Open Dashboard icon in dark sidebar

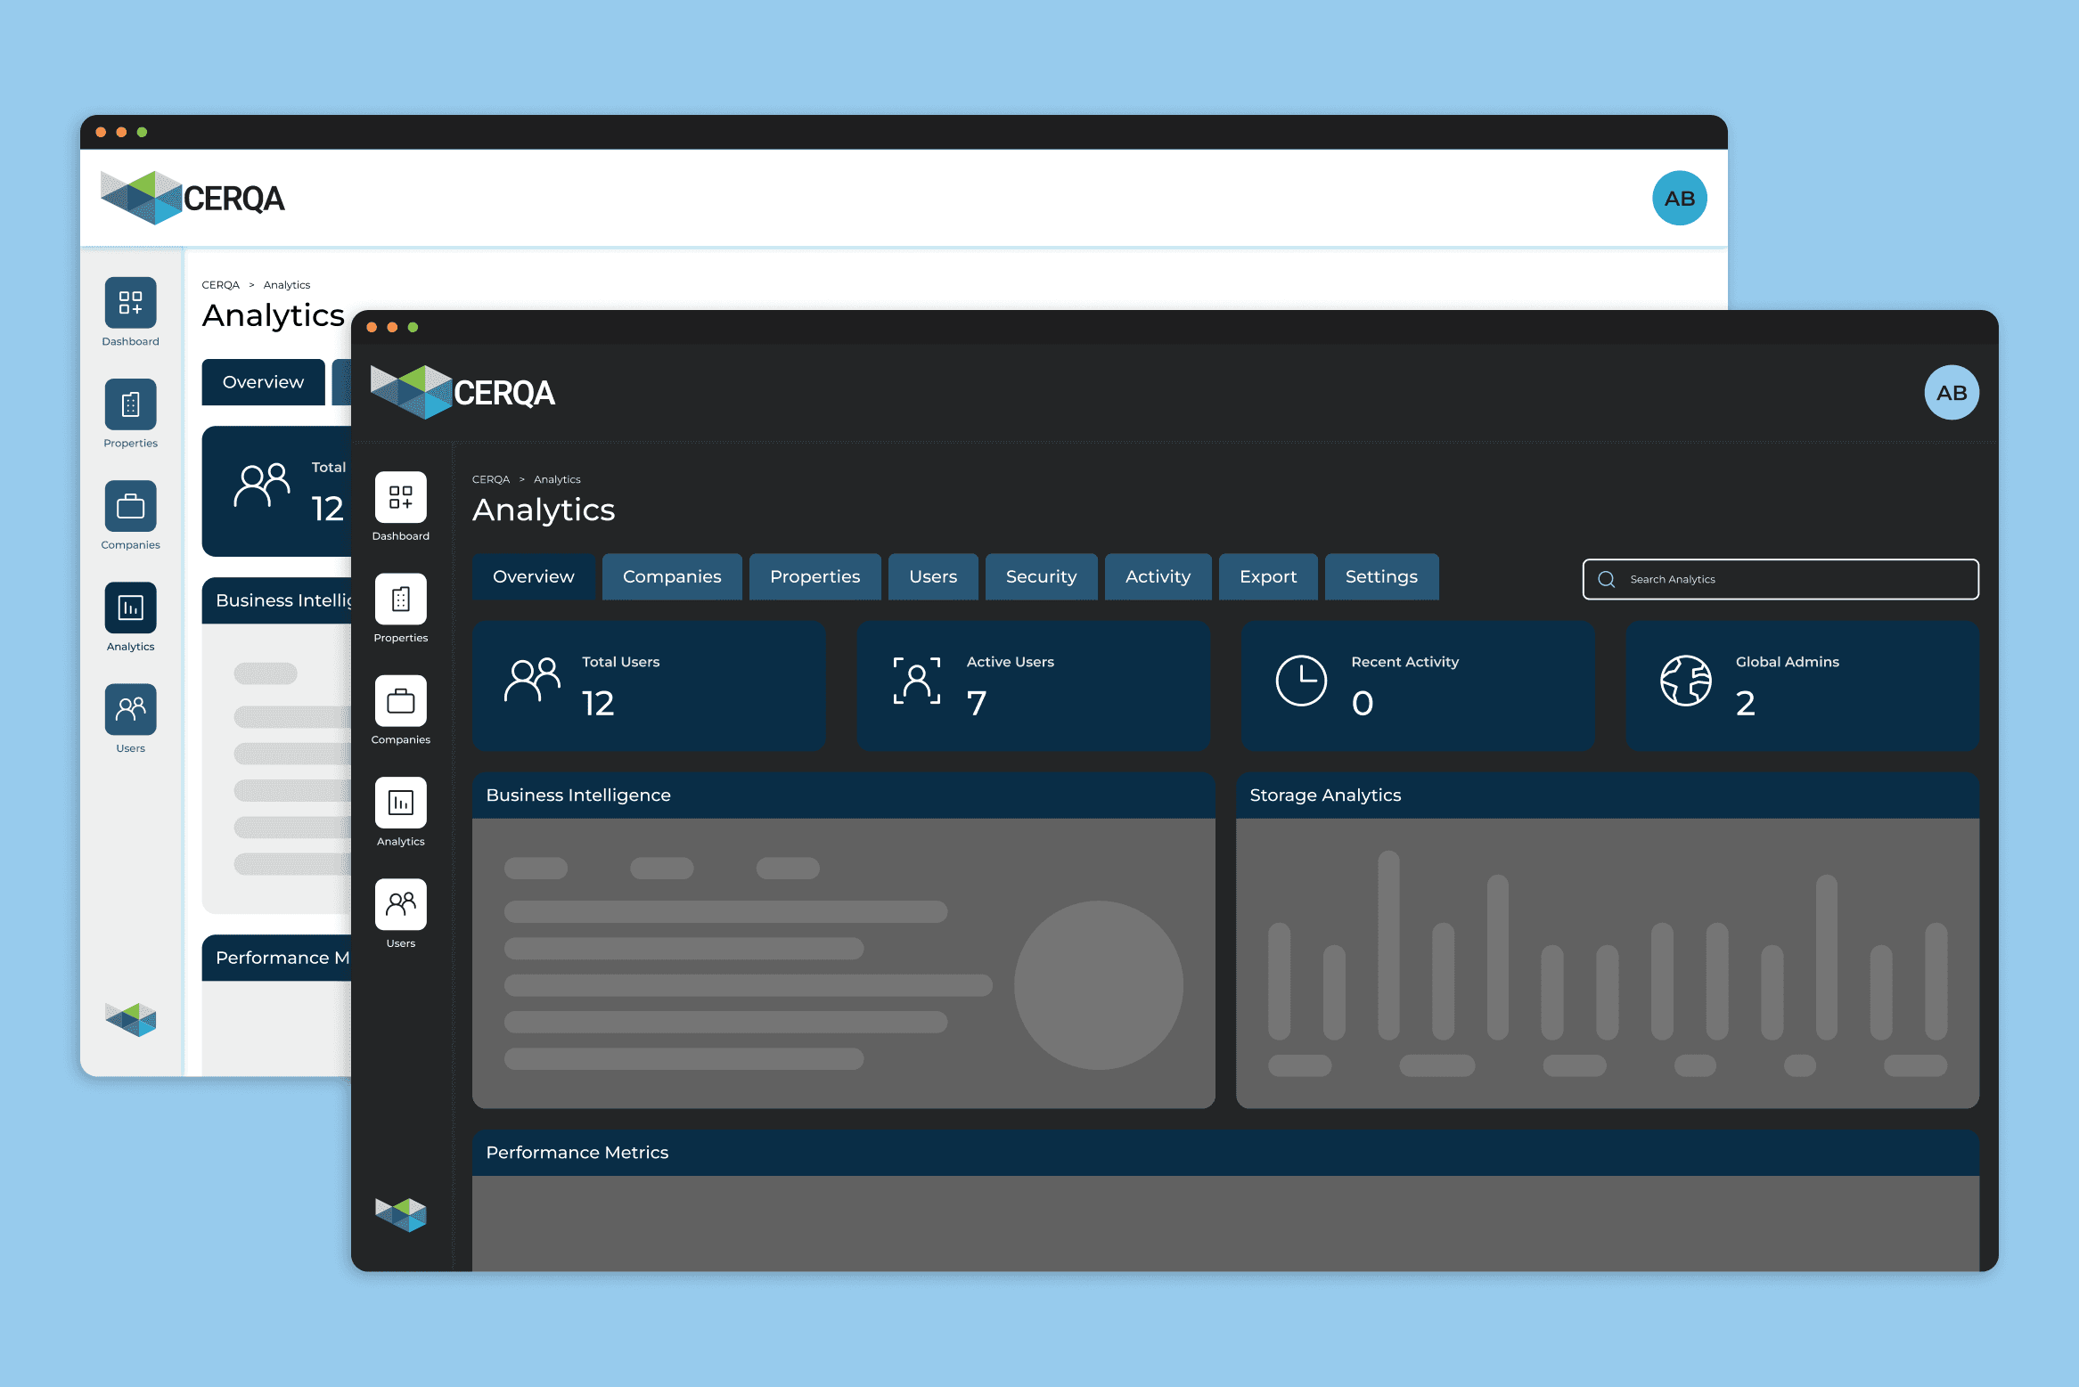(400, 497)
